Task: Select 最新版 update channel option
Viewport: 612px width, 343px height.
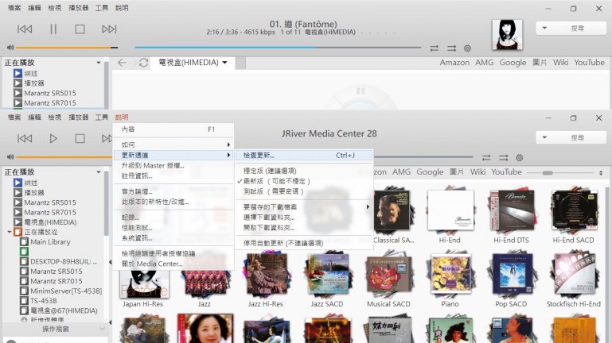Action: [304, 182]
